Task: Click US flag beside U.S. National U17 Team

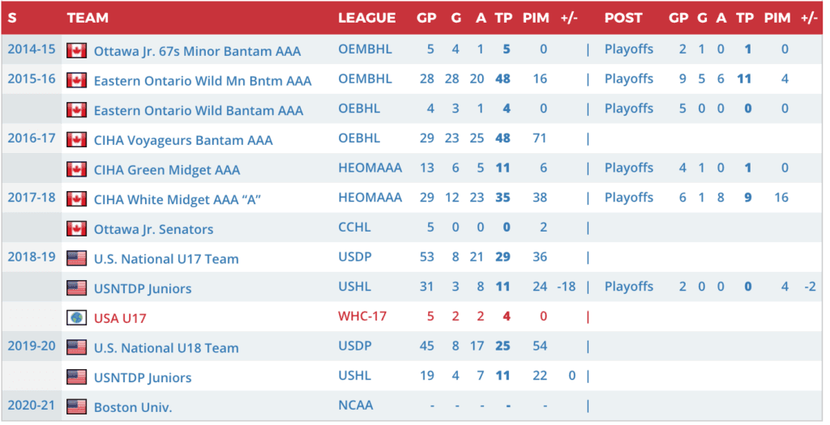Action: click(77, 258)
